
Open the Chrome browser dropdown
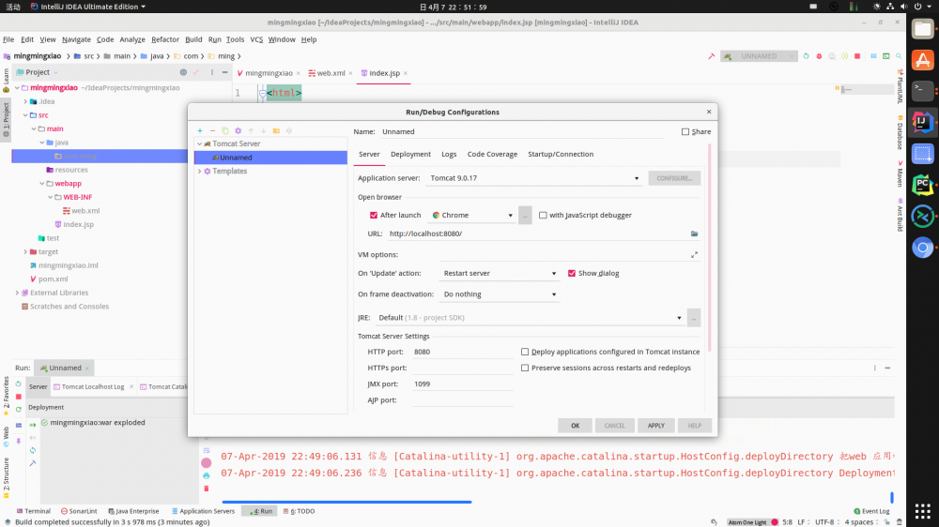coord(472,216)
